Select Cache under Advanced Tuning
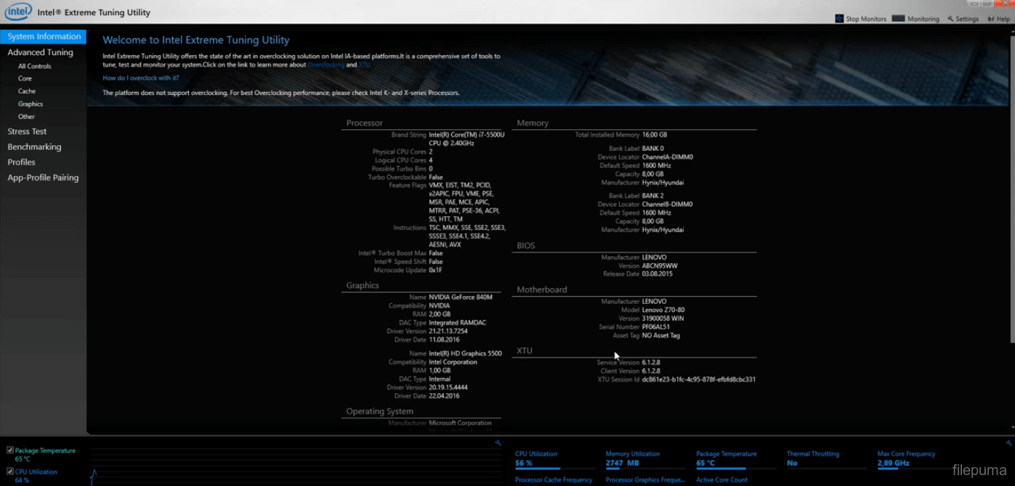The image size is (1015, 486). coord(27,91)
